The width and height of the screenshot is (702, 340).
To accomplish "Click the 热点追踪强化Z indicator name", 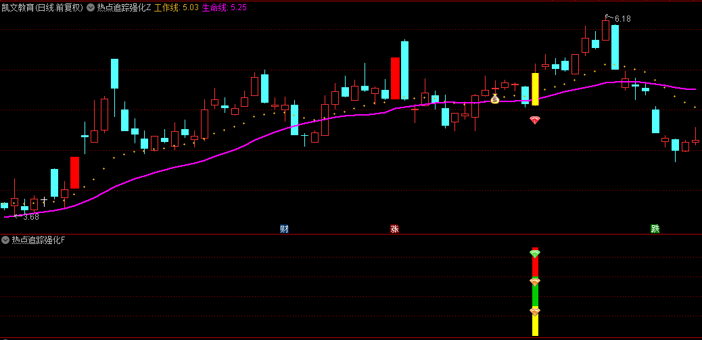I will 124,7.
